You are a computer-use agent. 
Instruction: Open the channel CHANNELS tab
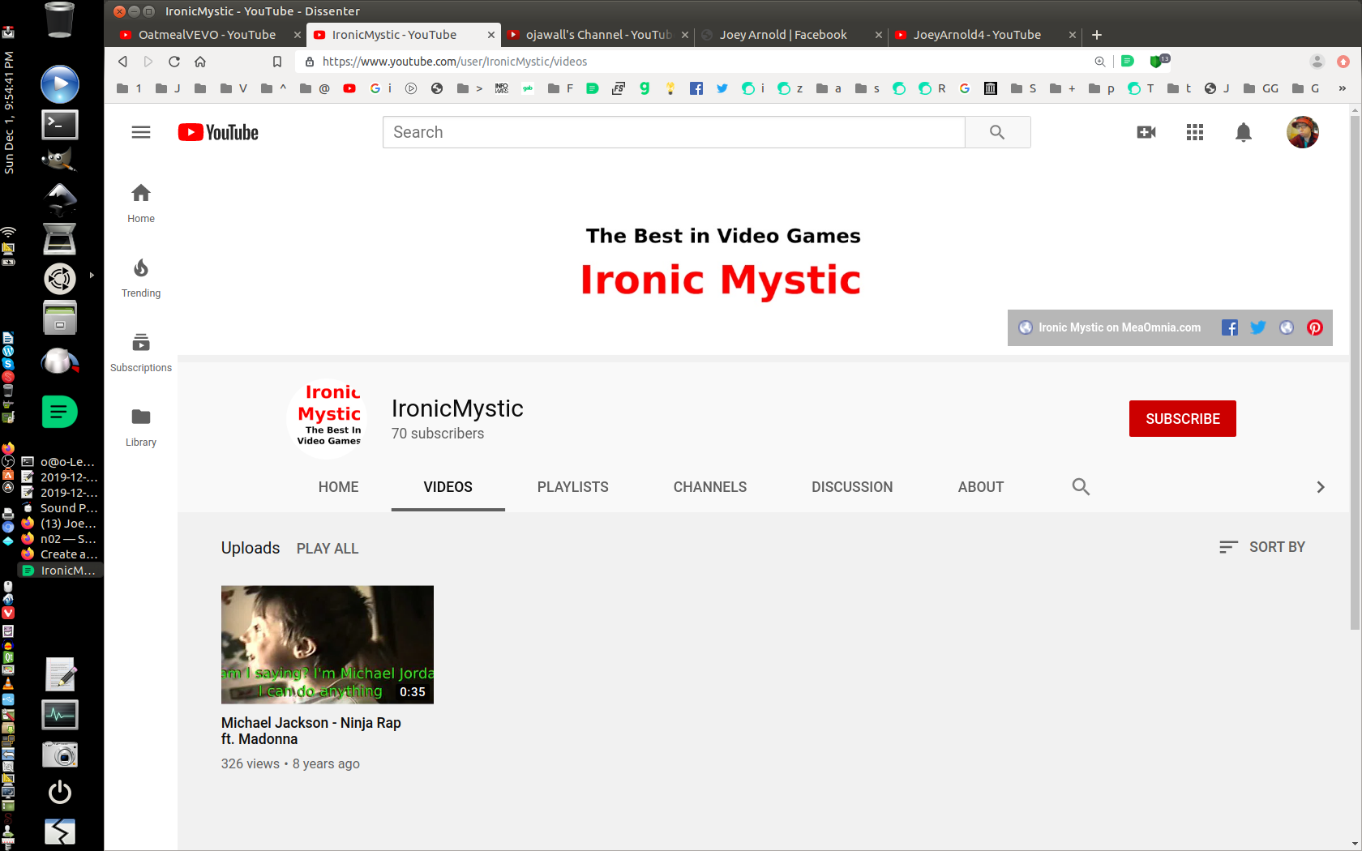tap(710, 487)
